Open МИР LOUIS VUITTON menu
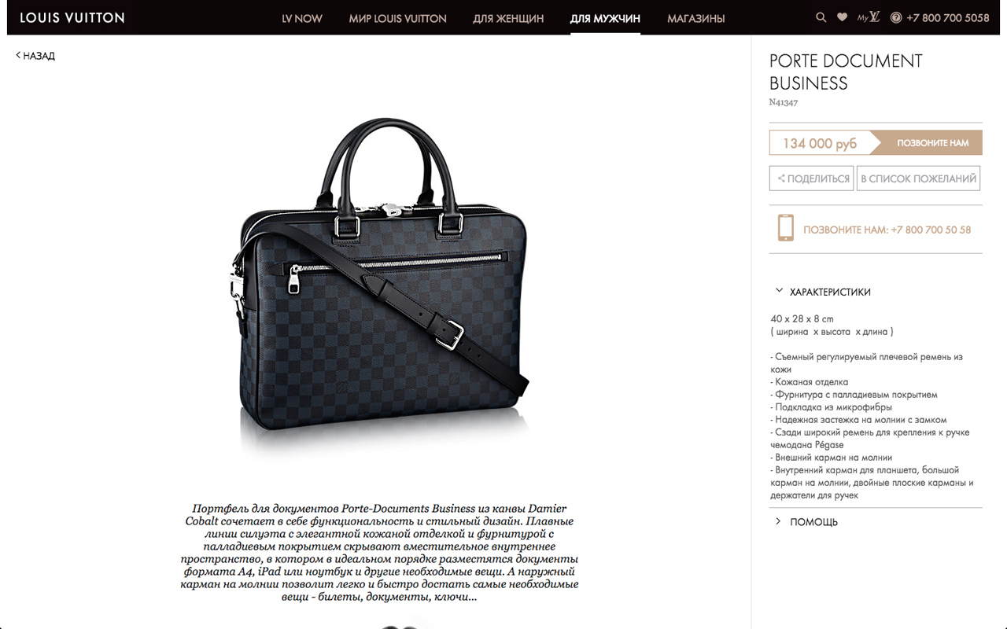 pos(397,18)
